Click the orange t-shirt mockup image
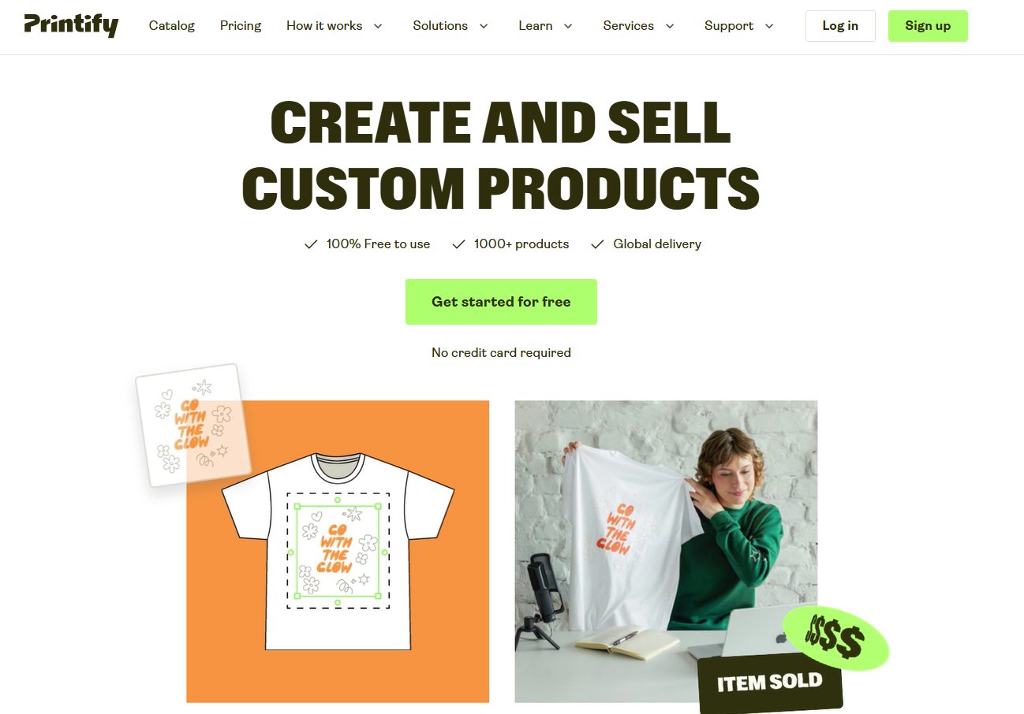 [338, 551]
